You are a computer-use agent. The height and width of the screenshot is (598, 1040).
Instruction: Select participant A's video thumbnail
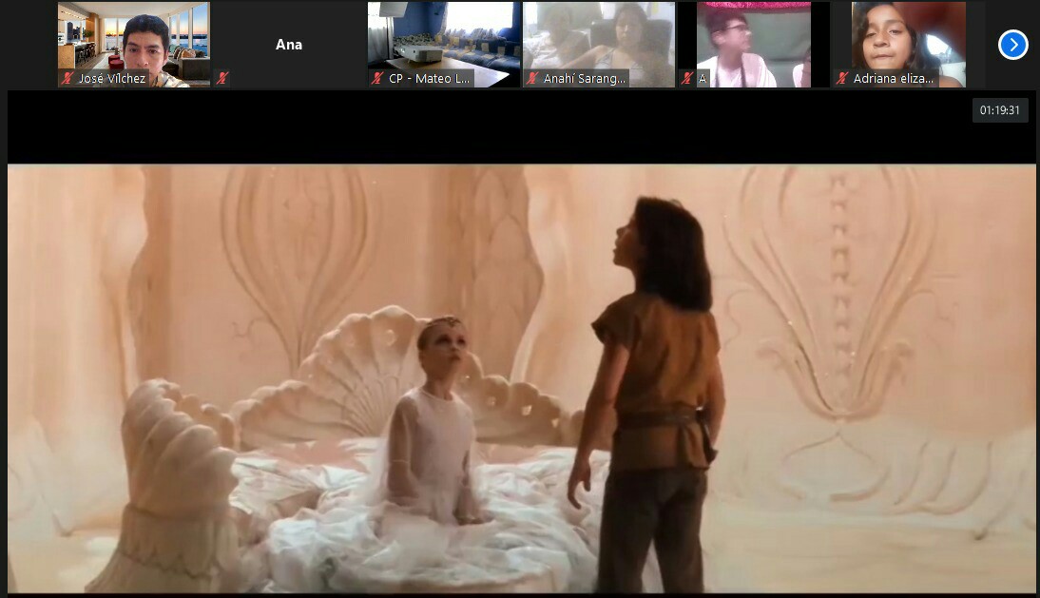point(754,45)
